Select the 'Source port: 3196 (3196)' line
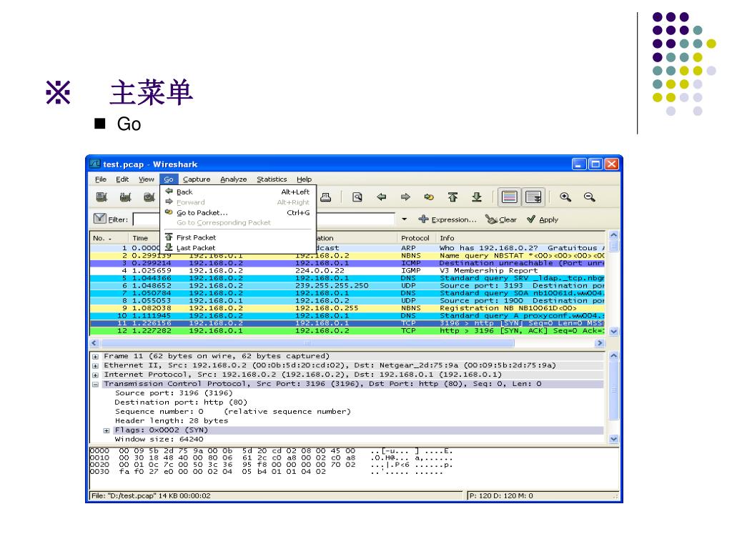Viewport: 732px width, 549px height. coord(174,393)
